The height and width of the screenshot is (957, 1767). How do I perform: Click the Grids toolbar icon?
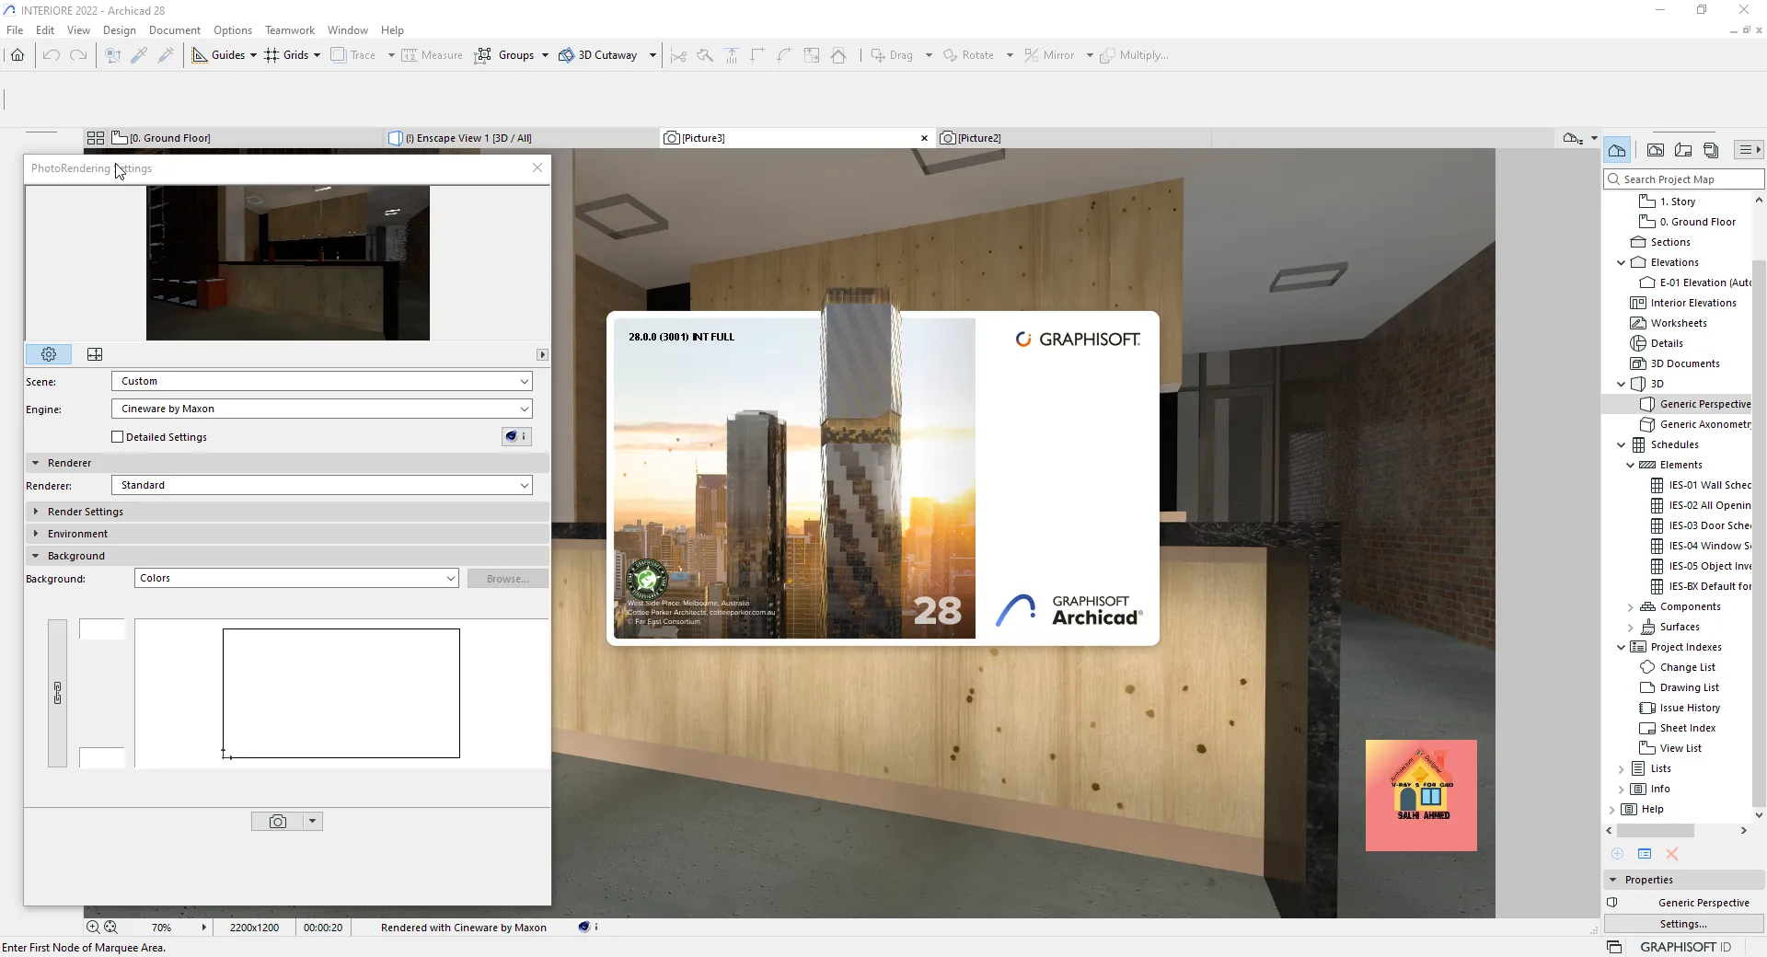(271, 55)
